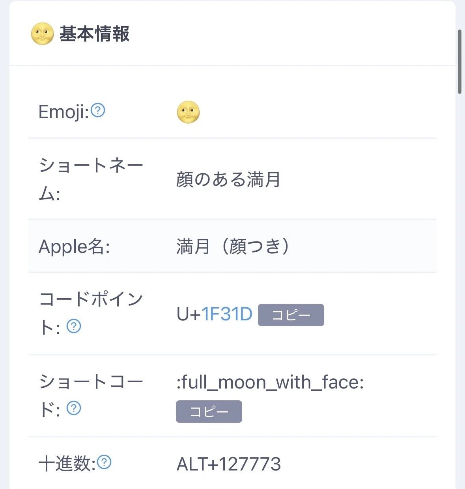Screen dimensions: 465x489
Task: Click the :full_moon_with_face: shortcode text
Action: [270, 382]
